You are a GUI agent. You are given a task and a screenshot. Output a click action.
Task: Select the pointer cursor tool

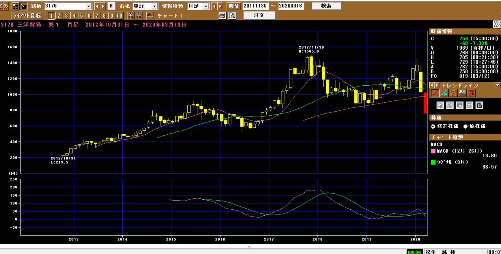(440, 105)
